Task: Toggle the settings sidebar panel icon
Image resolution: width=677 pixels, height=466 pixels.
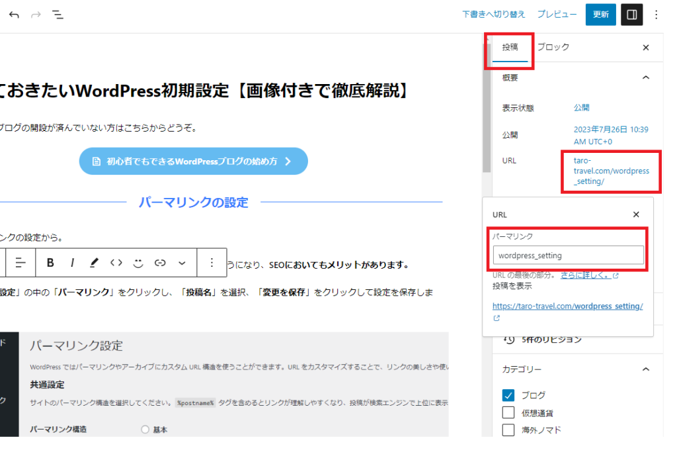Action: pos(631,15)
